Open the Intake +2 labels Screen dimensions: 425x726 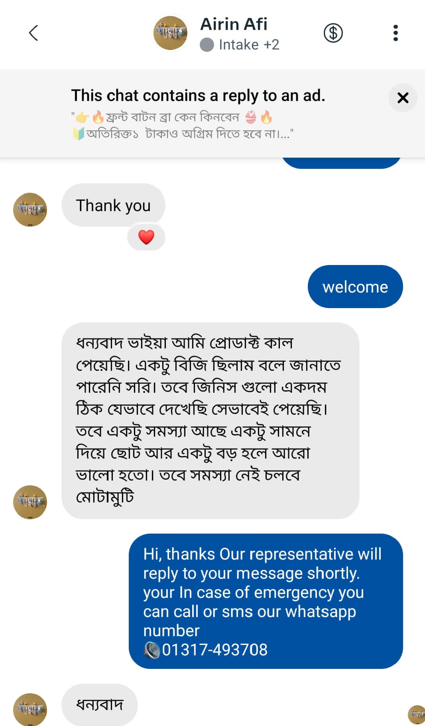(249, 45)
